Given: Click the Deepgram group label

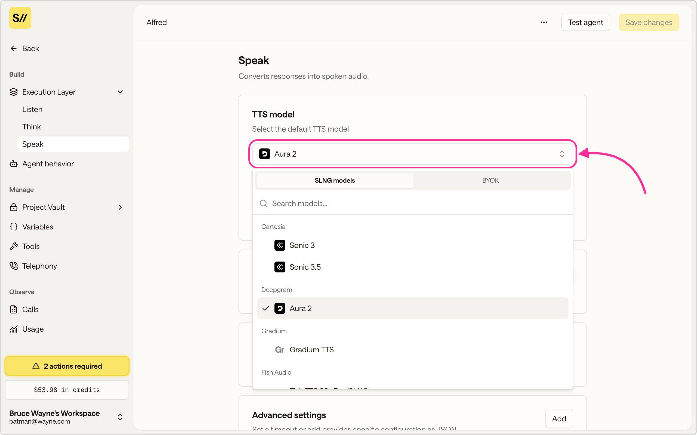Looking at the screenshot, I should [277, 290].
